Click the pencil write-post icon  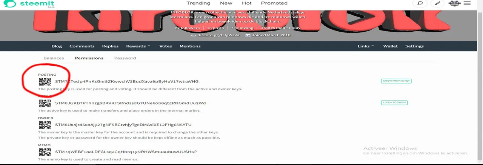tap(437, 3)
